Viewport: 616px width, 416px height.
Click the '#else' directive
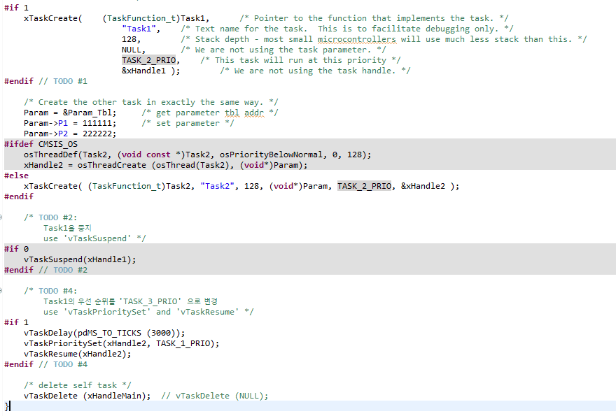click(17, 175)
